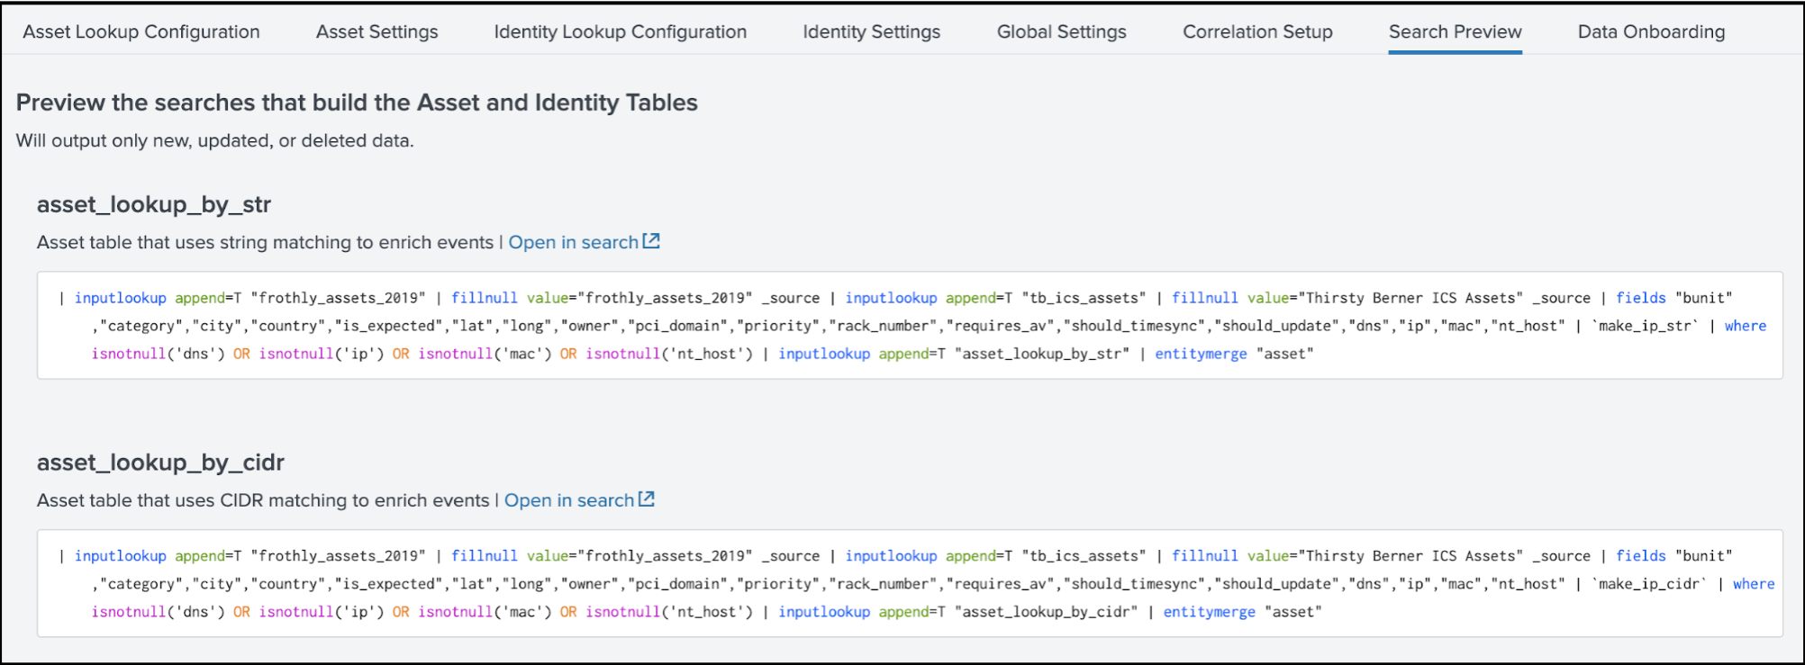Open the Global Settings tab

point(1061,31)
